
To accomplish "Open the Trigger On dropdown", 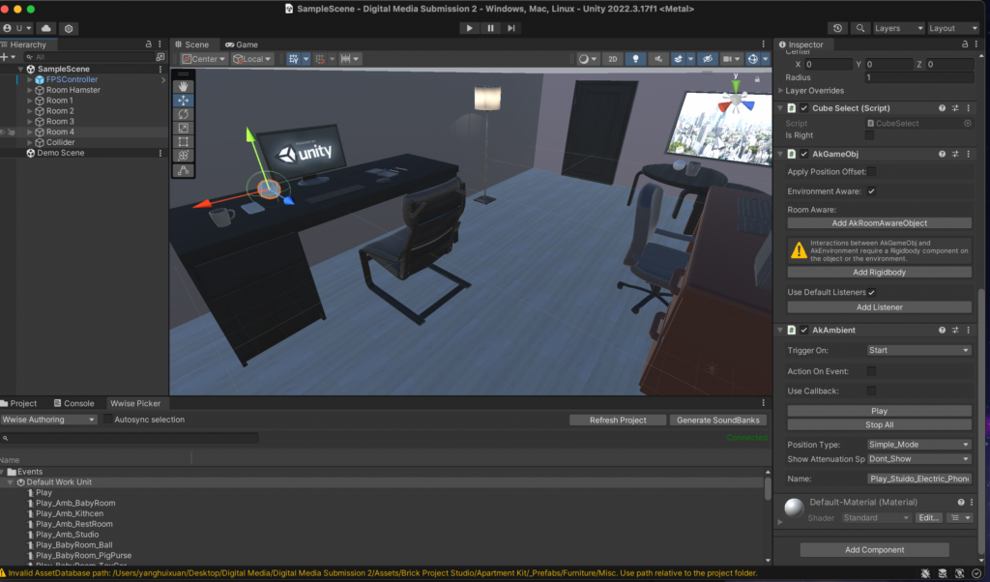I will point(918,350).
